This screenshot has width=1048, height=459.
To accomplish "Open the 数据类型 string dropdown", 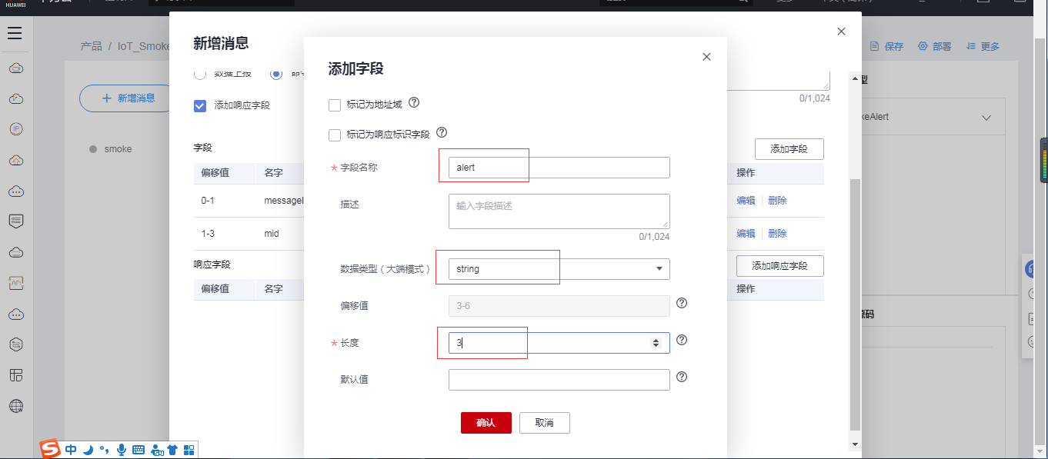I will coord(559,269).
